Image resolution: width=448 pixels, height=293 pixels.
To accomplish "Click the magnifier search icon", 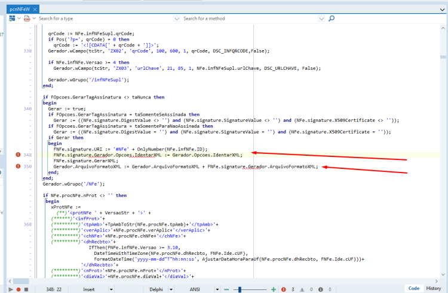I will coord(332,18).
